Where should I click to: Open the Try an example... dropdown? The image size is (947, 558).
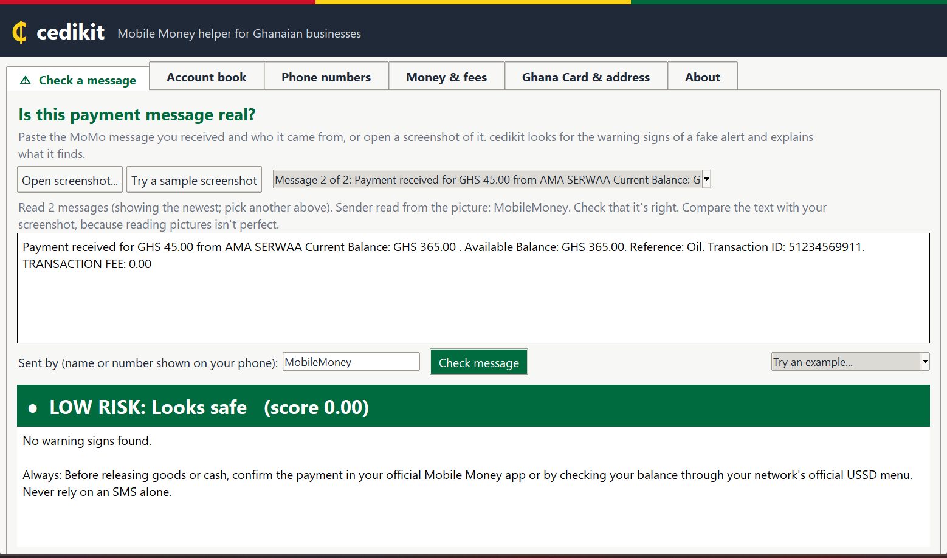(x=850, y=362)
